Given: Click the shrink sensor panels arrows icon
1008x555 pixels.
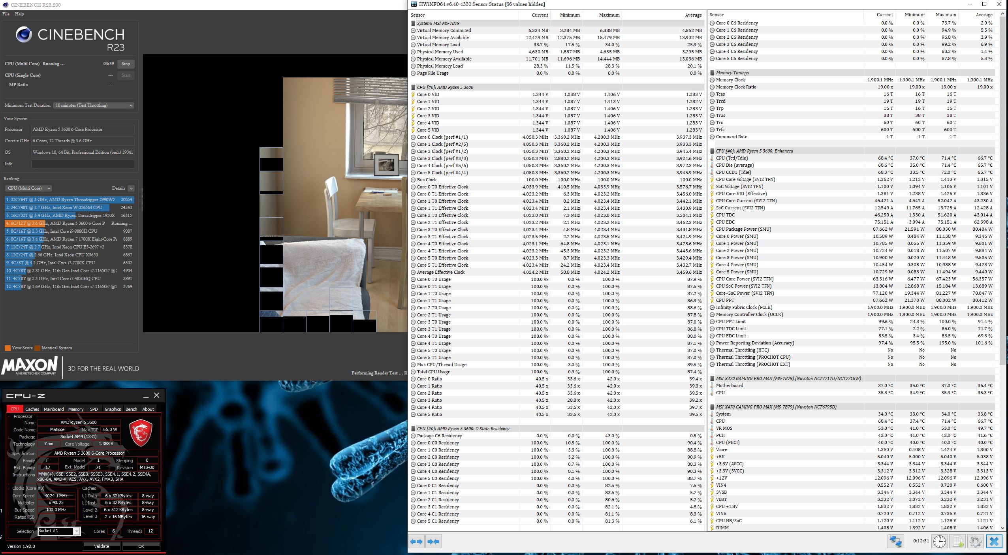Looking at the screenshot, I should click(433, 542).
